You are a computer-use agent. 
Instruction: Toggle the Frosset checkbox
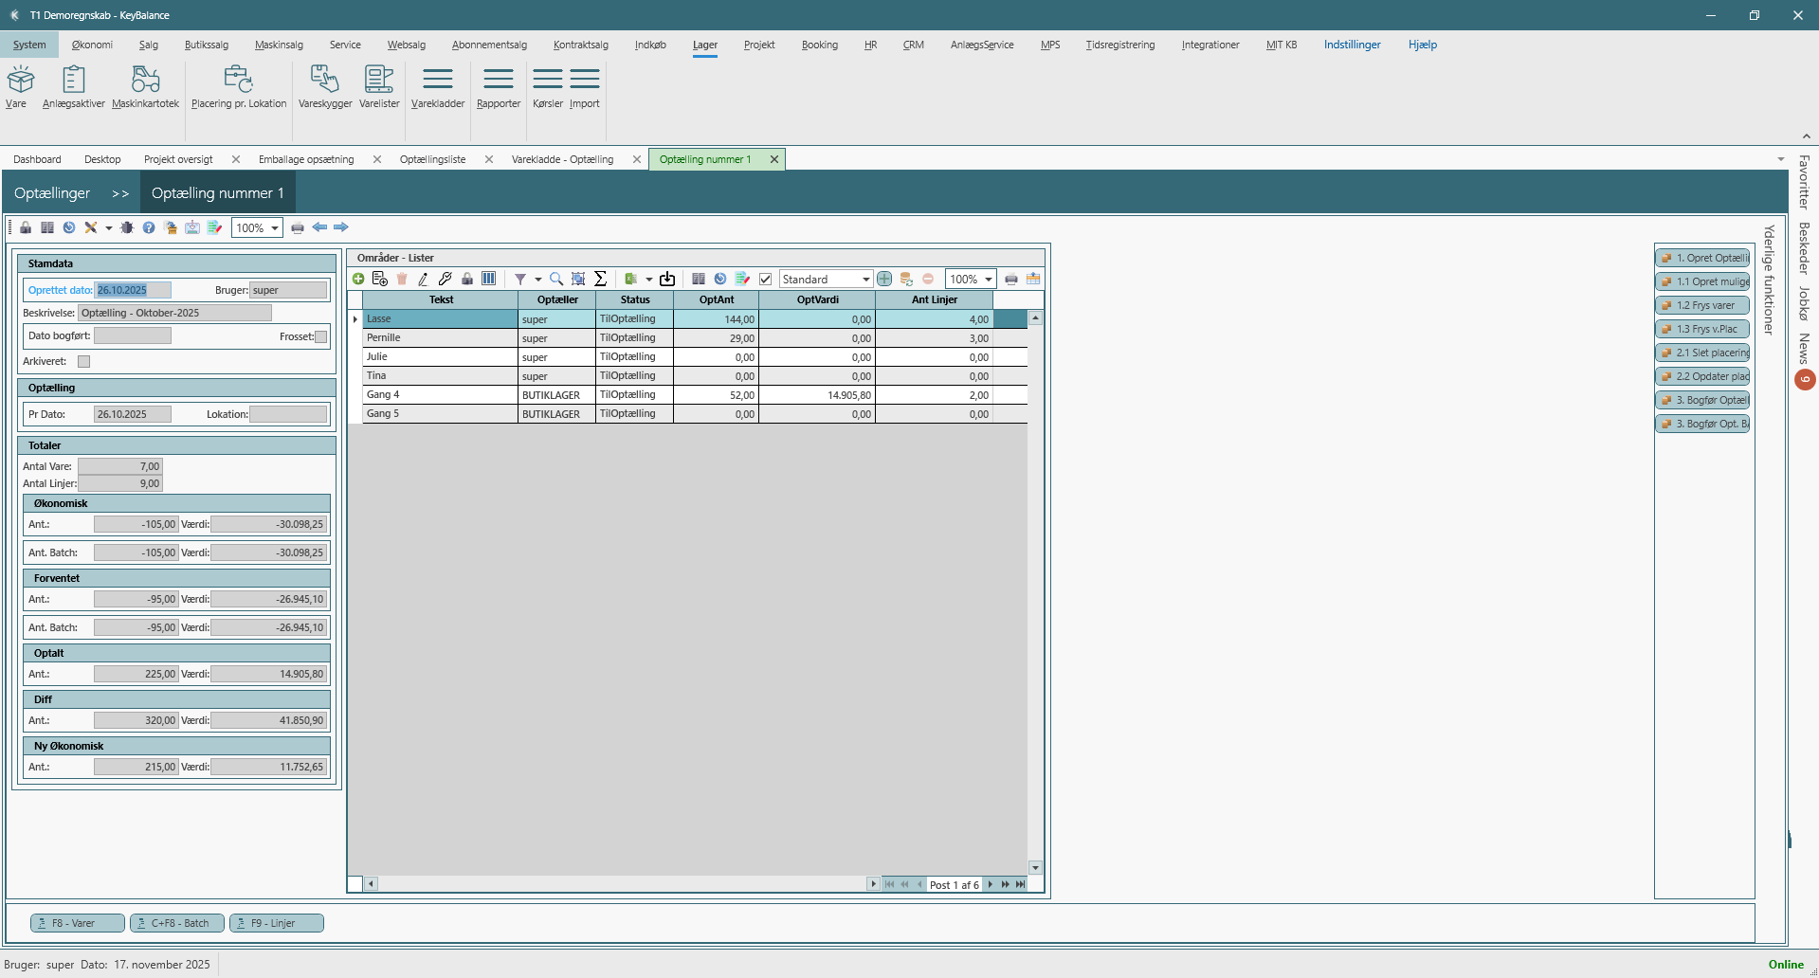[x=320, y=336]
